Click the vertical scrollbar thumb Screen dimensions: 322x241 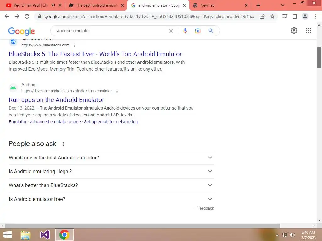coord(319,57)
